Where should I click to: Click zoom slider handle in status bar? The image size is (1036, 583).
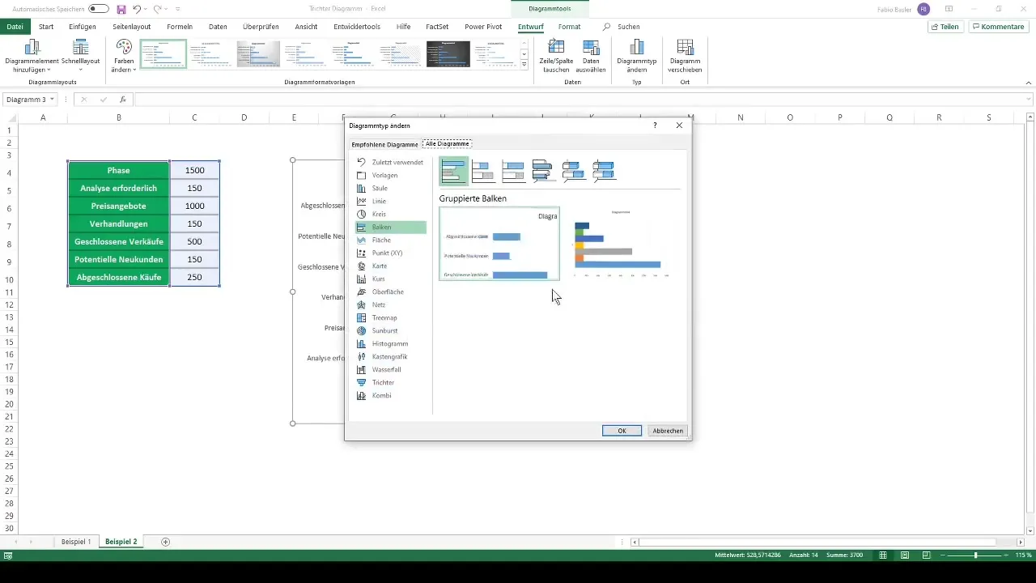click(x=975, y=555)
